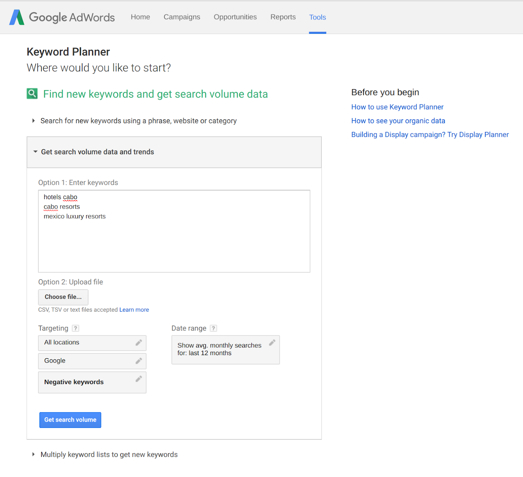Open Targeting help question mark
523x477 pixels.
click(75, 328)
